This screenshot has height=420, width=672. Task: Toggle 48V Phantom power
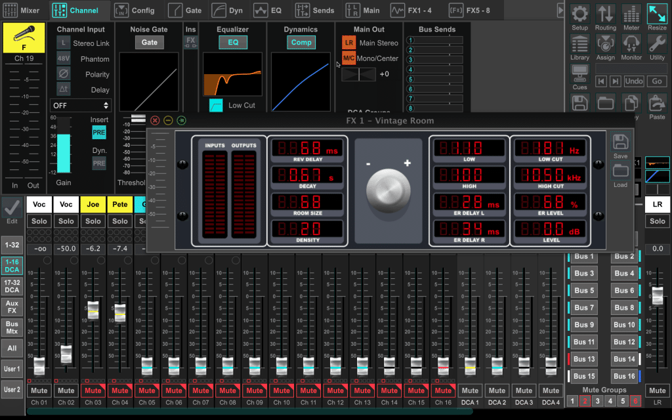tap(64, 59)
